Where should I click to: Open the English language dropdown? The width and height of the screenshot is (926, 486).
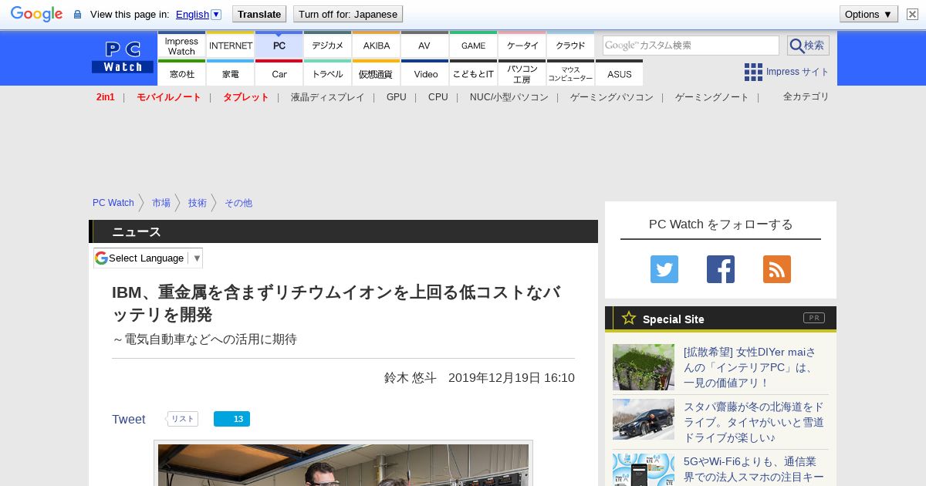[198, 14]
